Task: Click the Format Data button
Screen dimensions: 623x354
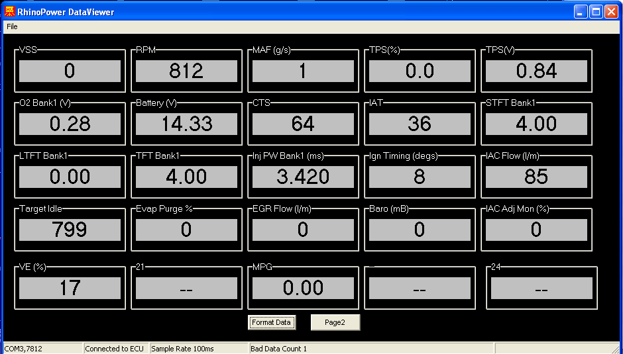Action: click(272, 322)
